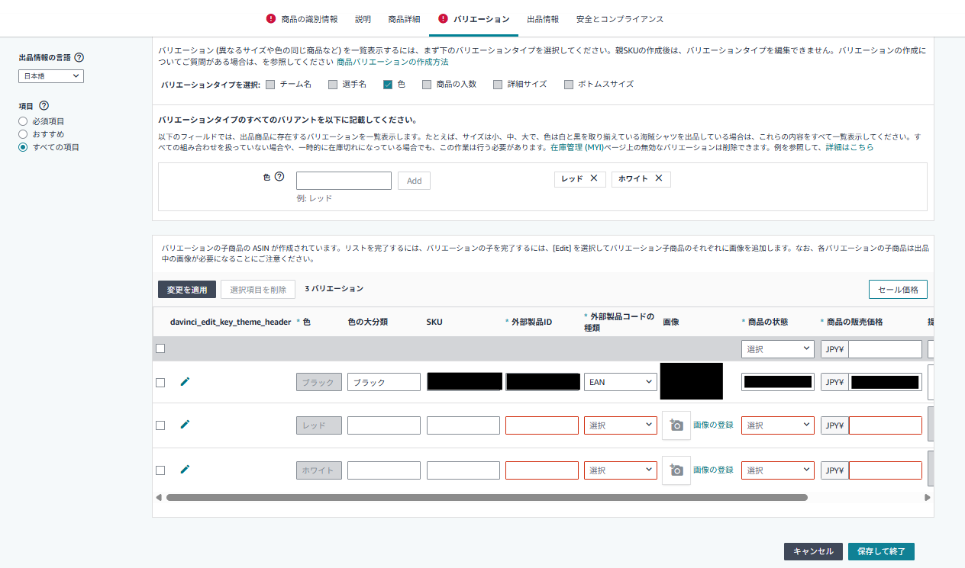Click the セール価格 button
This screenshot has width=965, height=568.
click(898, 290)
